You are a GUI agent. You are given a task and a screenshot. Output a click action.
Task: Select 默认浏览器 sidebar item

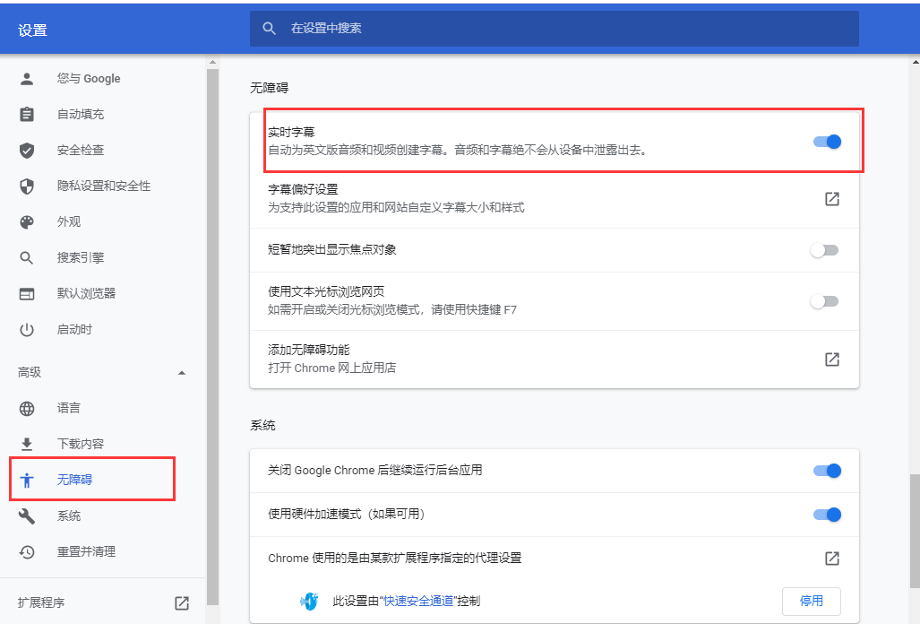[x=86, y=293]
